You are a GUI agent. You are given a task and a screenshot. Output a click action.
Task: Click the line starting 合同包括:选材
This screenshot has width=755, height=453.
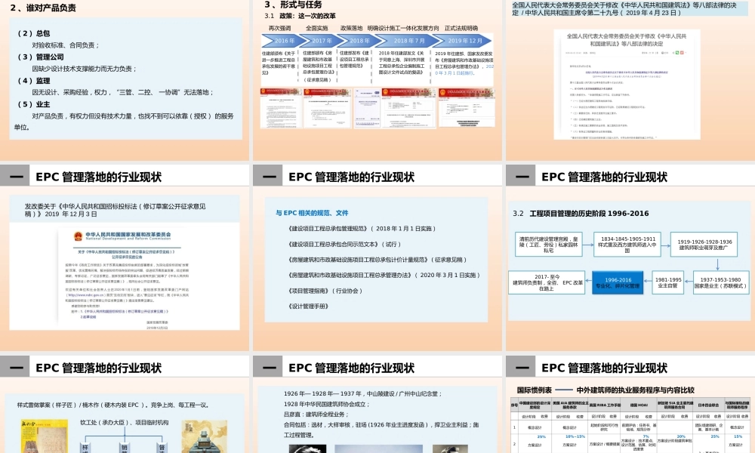point(381,430)
